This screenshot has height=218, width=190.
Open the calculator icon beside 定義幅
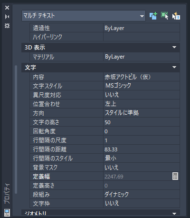(x=175, y=176)
